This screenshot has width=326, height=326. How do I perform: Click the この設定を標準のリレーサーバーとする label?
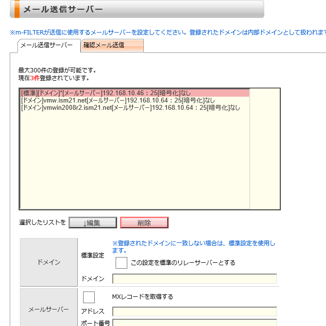183,263
